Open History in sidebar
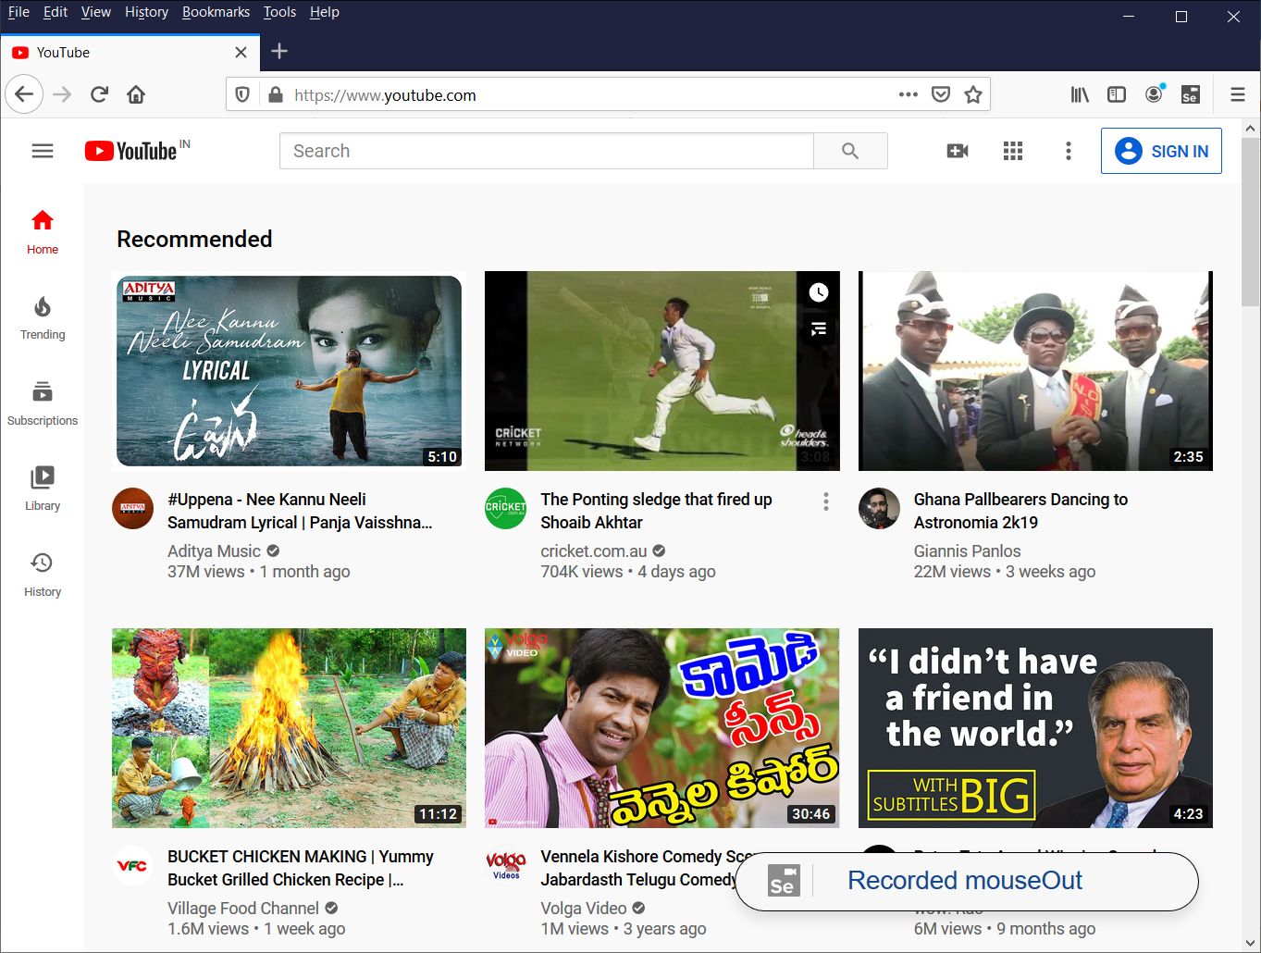The height and width of the screenshot is (953, 1261). (x=43, y=576)
